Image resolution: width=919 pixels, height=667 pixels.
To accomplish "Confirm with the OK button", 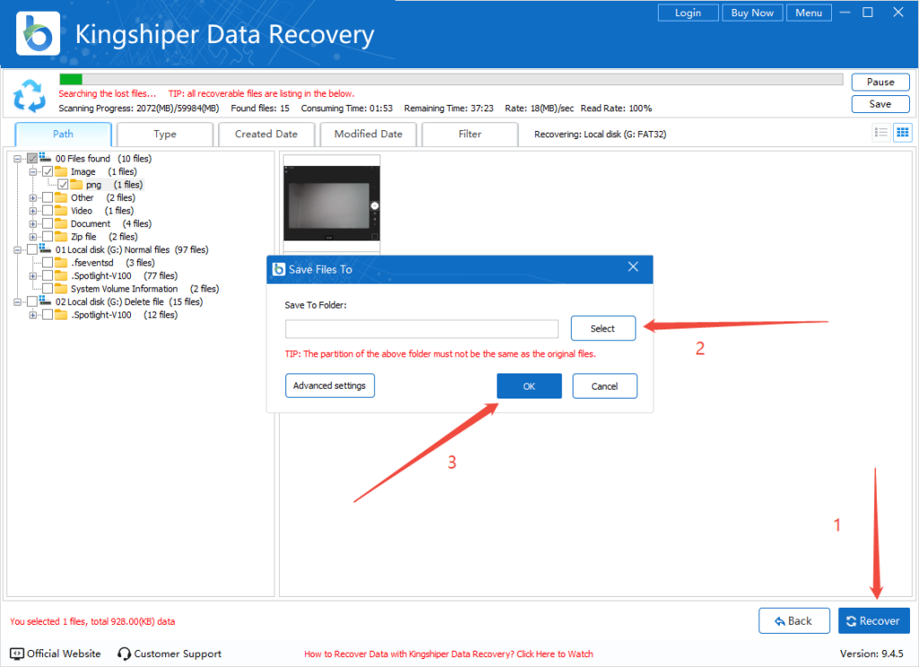I will click(530, 386).
